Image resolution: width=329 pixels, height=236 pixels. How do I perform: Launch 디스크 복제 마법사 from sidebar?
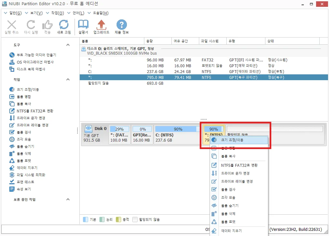(27, 69)
